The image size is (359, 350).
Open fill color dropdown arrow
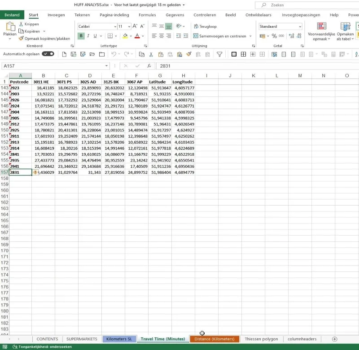coord(131,36)
